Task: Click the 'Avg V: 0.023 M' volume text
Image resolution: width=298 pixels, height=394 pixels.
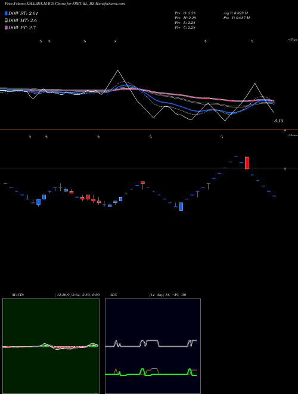Action: [236, 13]
